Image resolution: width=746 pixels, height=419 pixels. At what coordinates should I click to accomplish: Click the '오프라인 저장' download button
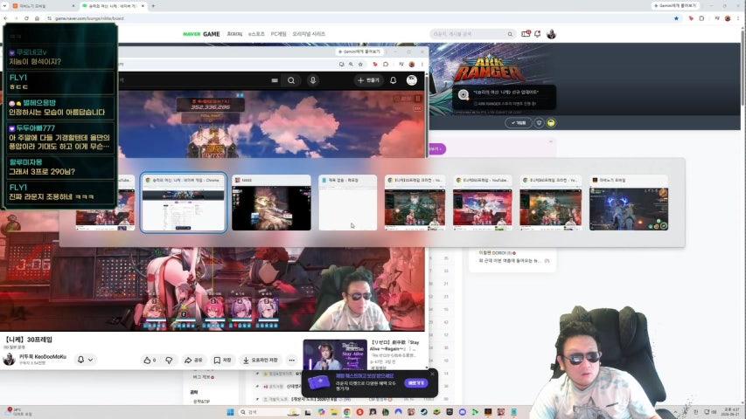pyautogui.click(x=261, y=361)
